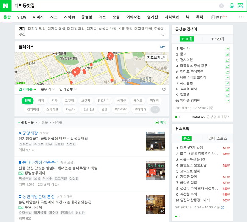Select the 전체 menu chip
This screenshot has width=247, height=222.
(28, 101)
